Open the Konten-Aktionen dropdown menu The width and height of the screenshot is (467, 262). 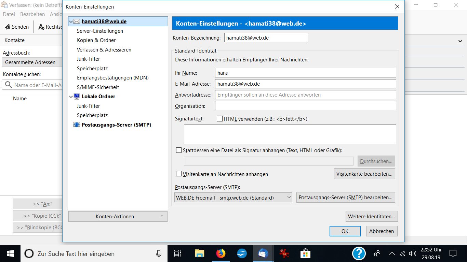click(118, 217)
